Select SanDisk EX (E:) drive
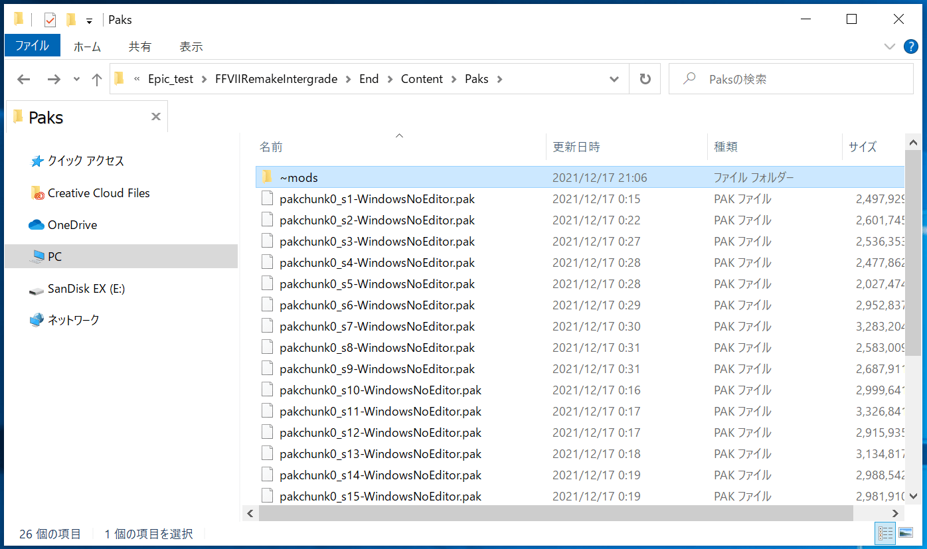 pos(86,289)
